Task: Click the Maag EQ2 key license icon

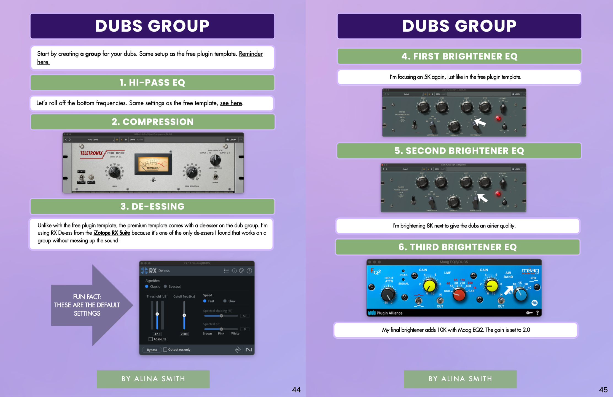Action: pos(529,313)
